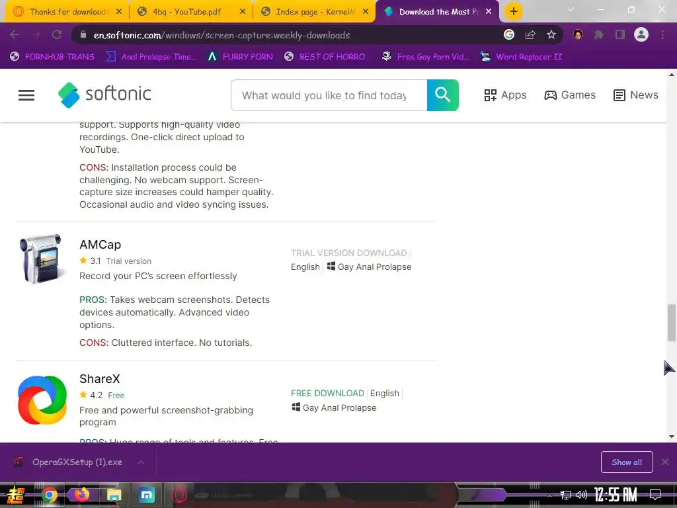Open the Chrome three-dot menu
The height and width of the screenshot is (508, 677).
pos(662,34)
